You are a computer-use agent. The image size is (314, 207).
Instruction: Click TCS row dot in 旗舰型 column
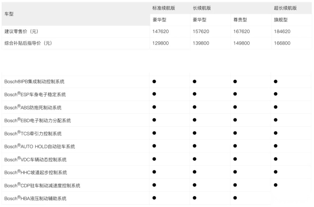pyautogui.click(x=276, y=133)
